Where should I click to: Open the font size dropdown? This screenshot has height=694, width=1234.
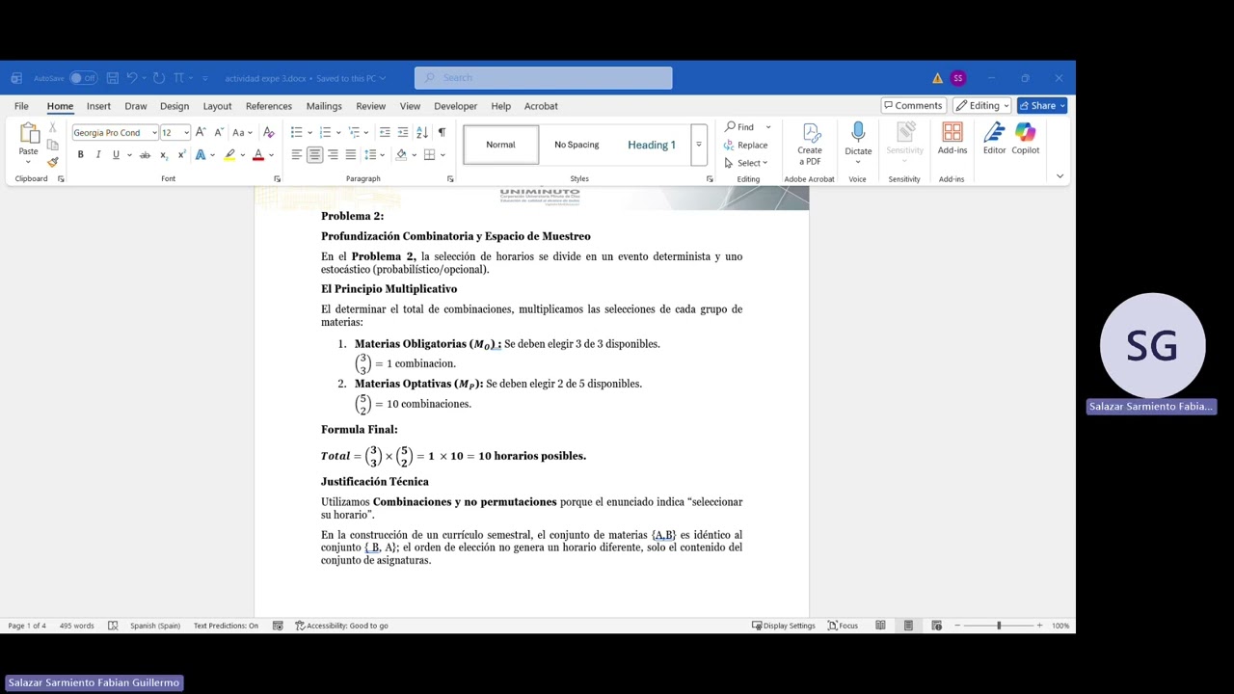(x=185, y=133)
